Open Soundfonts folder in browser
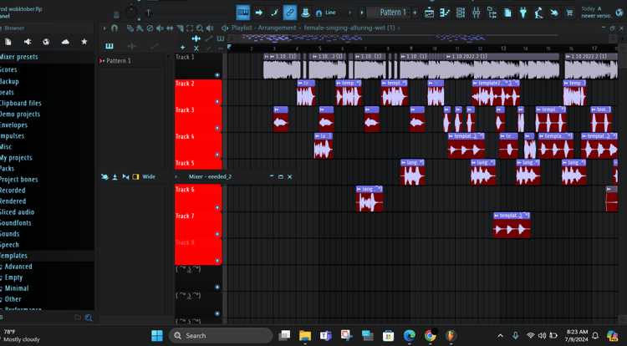This screenshot has width=627, height=346. (15, 223)
